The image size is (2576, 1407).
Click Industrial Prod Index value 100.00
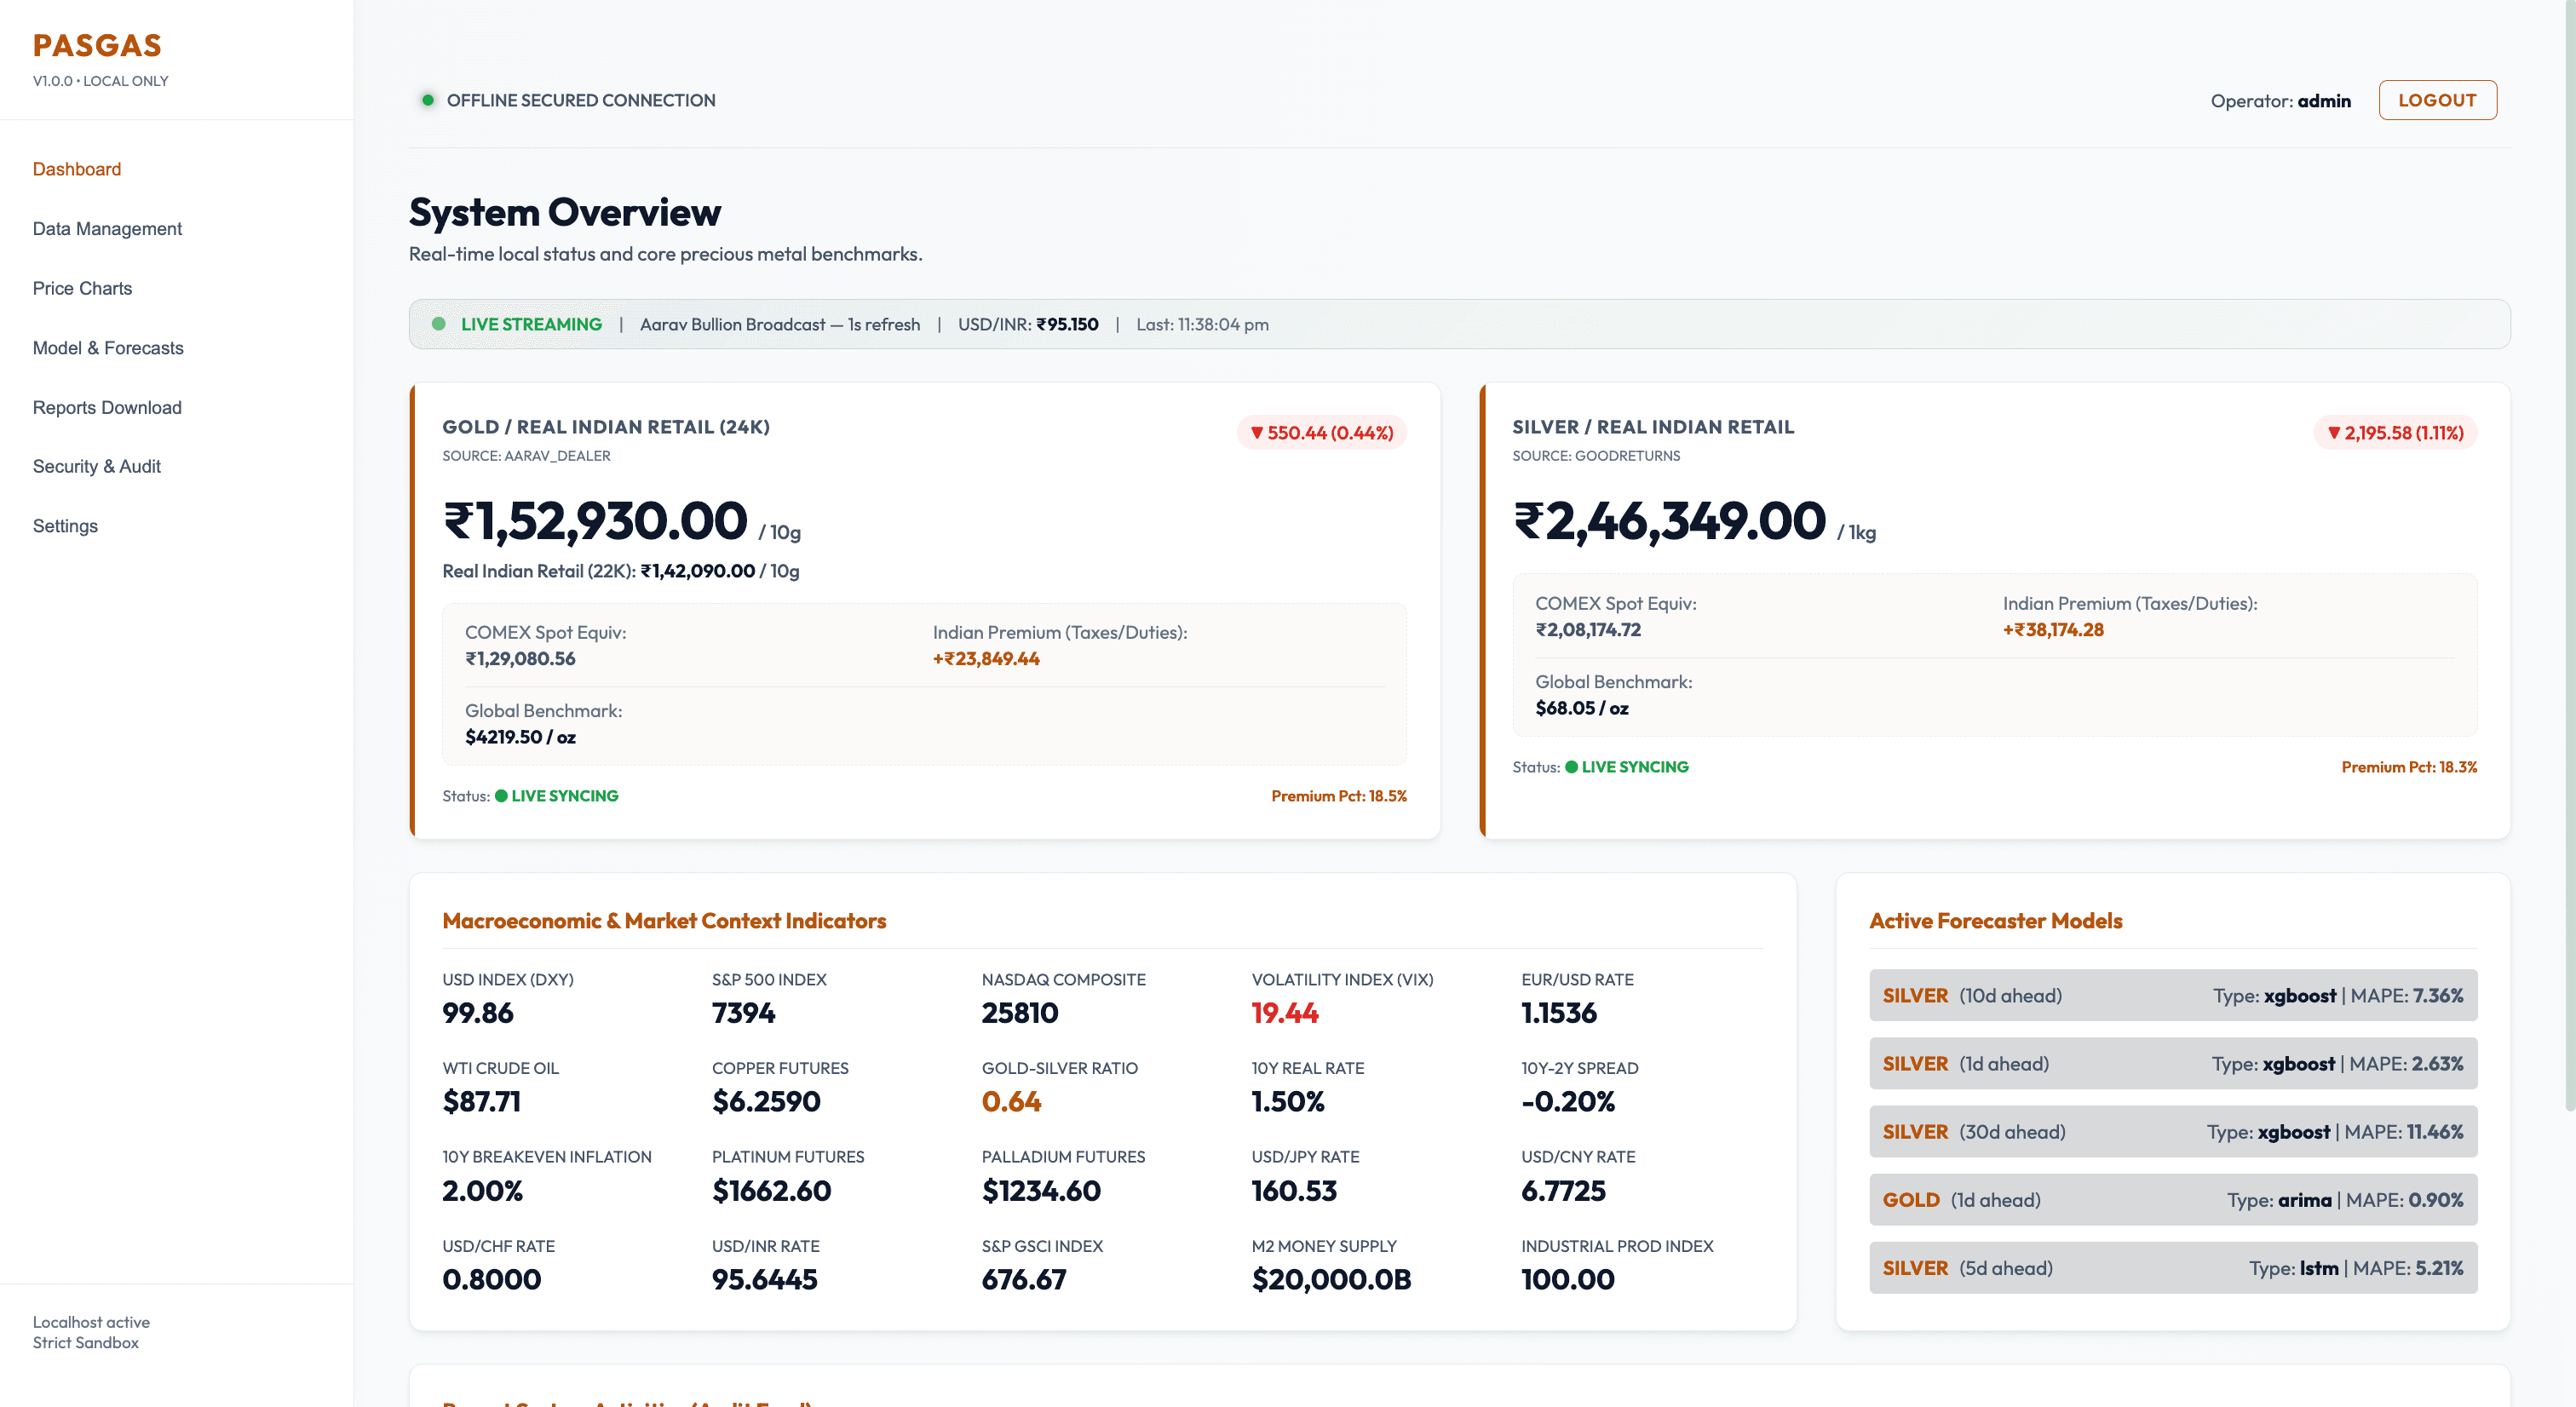click(x=1568, y=1280)
